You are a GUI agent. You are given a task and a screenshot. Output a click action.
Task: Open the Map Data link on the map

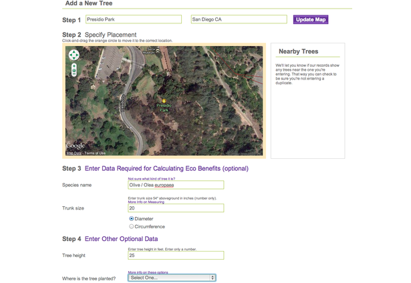(x=74, y=153)
